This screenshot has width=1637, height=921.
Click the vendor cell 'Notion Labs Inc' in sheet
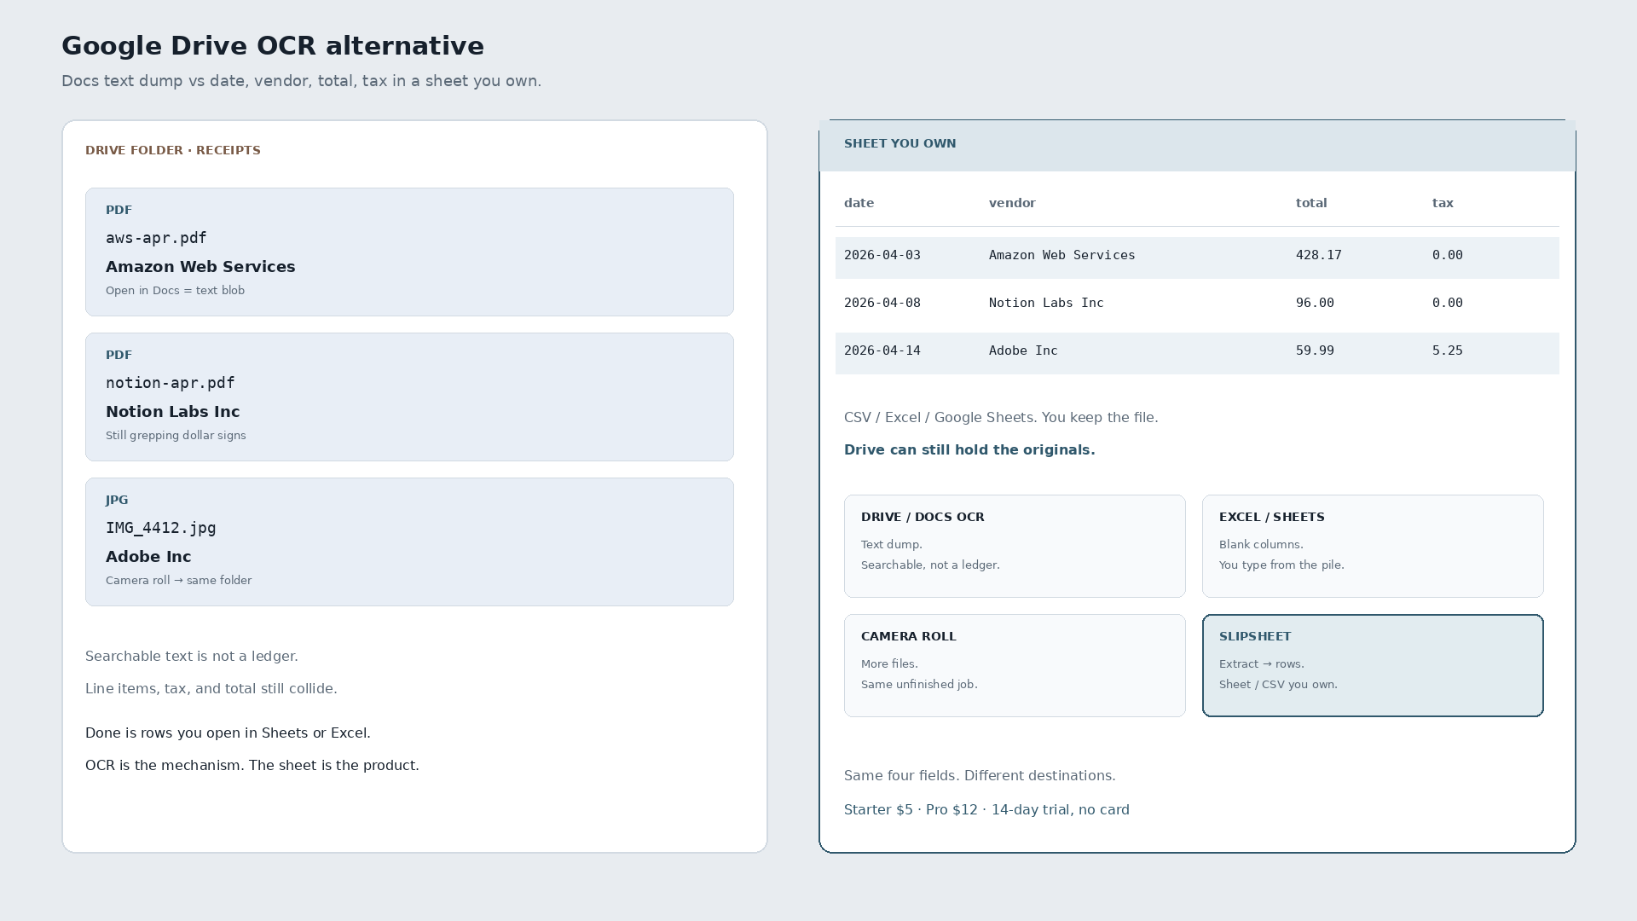1046,303
